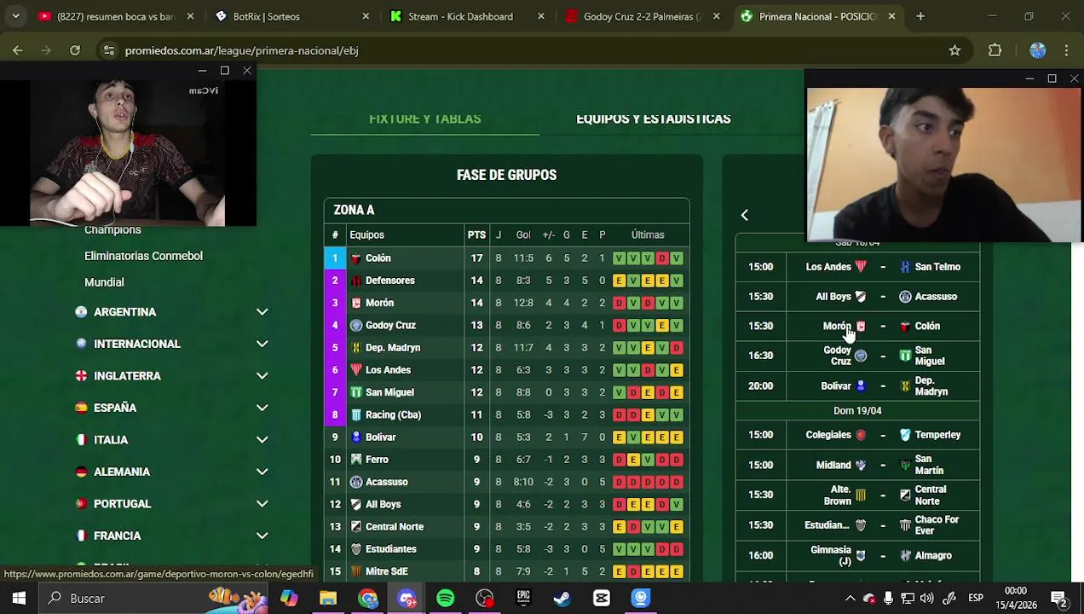Image resolution: width=1084 pixels, height=614 pixels.
Task: Open volume control in system tray
Action: point(927,598)
